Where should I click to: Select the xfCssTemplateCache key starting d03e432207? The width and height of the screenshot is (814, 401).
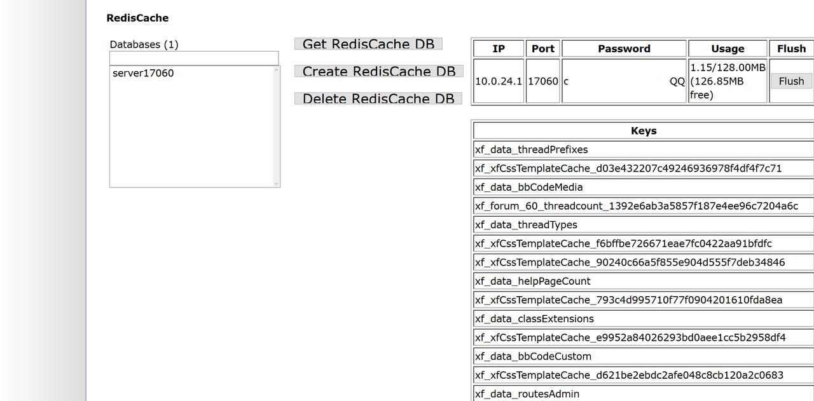[x=644, y=168]
